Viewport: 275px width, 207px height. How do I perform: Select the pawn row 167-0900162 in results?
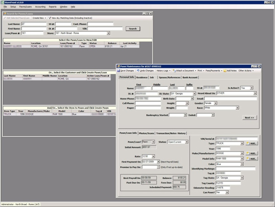tap(71, 46)
